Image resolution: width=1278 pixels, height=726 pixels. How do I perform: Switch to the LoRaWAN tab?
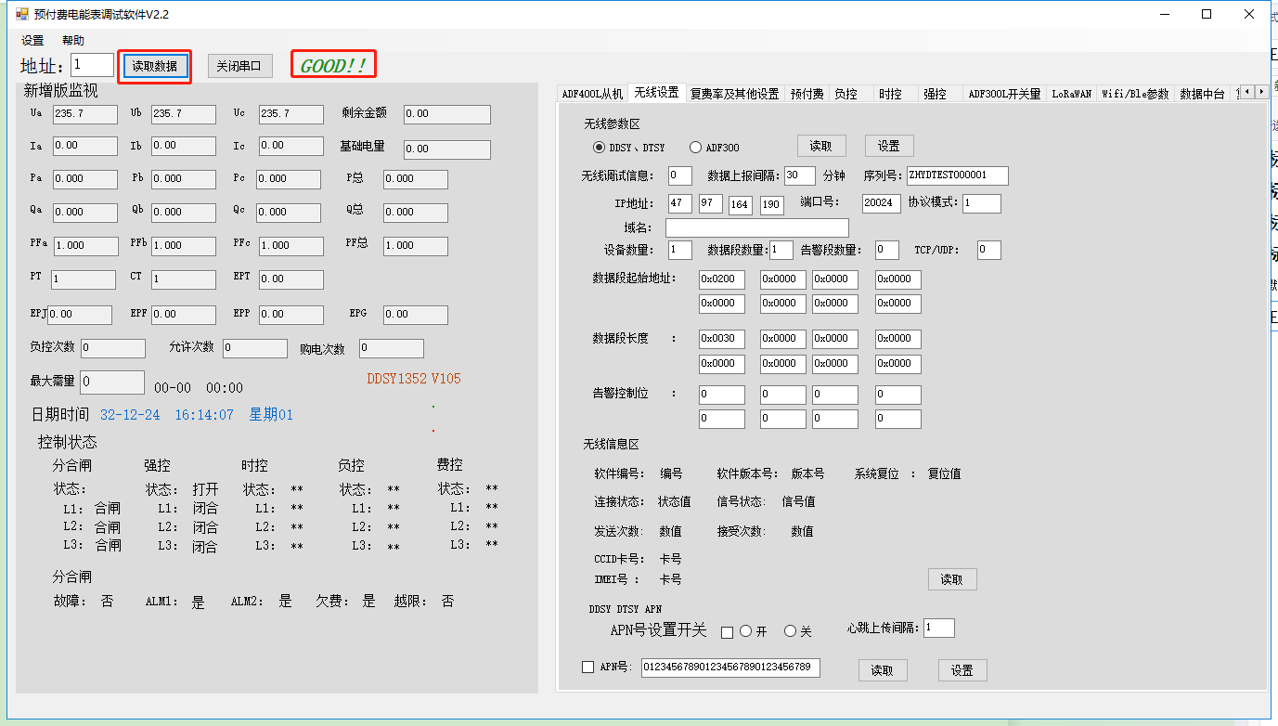click(x=1071, y=94)
